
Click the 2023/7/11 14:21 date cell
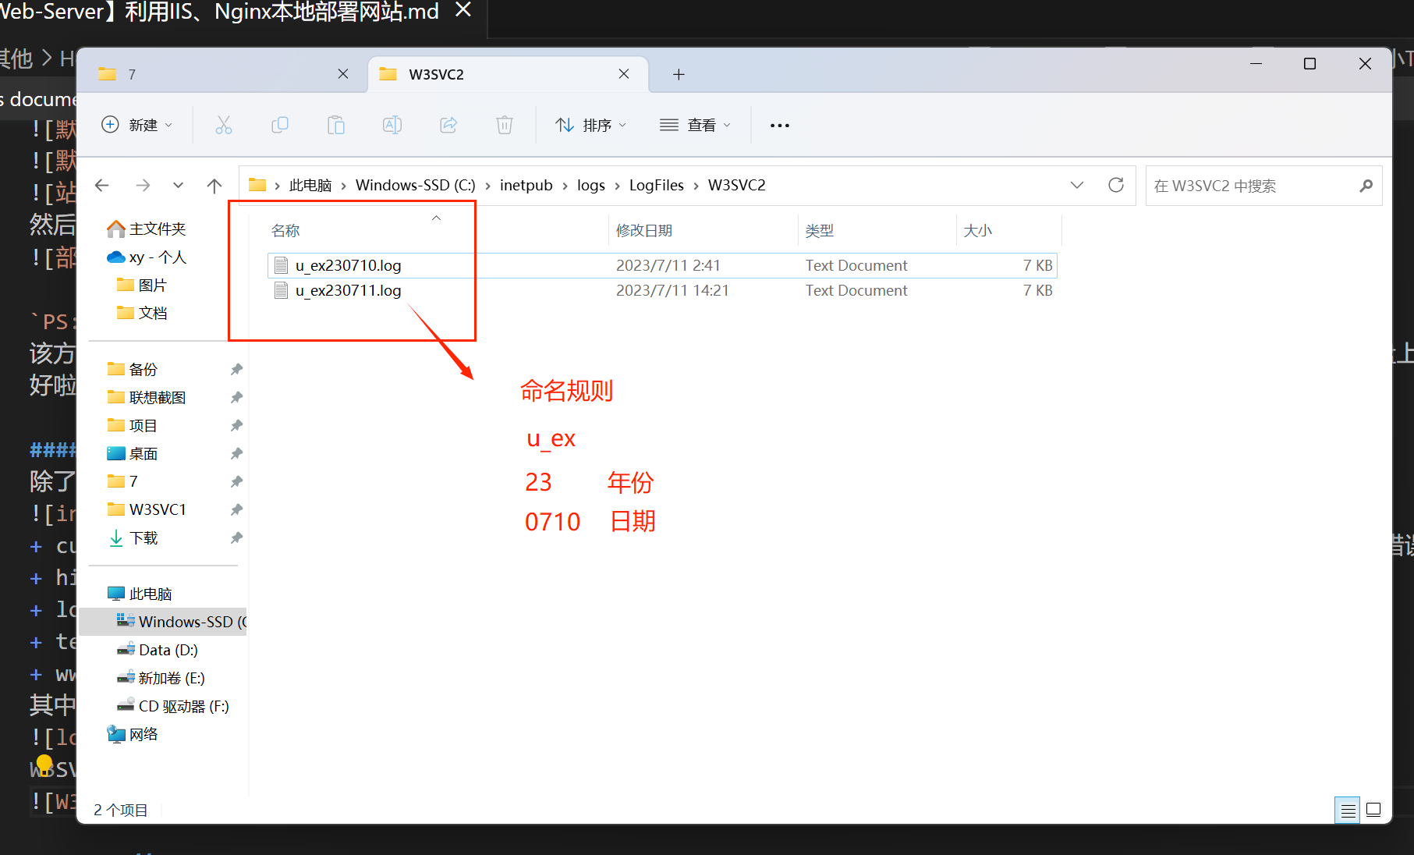click(x=672, y=291)
